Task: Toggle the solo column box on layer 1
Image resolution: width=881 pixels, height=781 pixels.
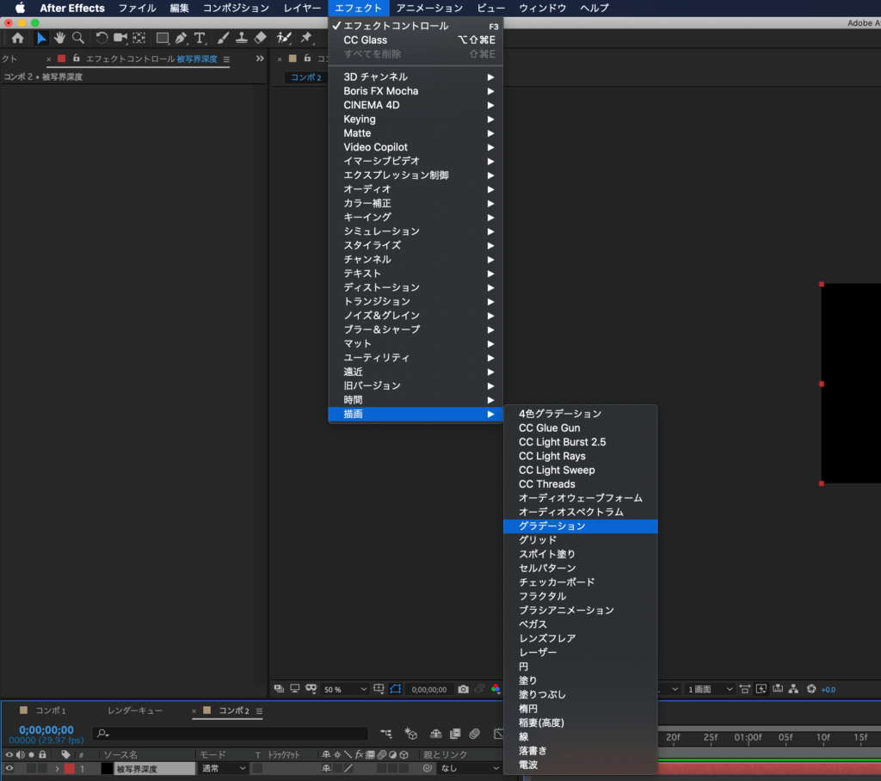Action: tap(32, 768)
